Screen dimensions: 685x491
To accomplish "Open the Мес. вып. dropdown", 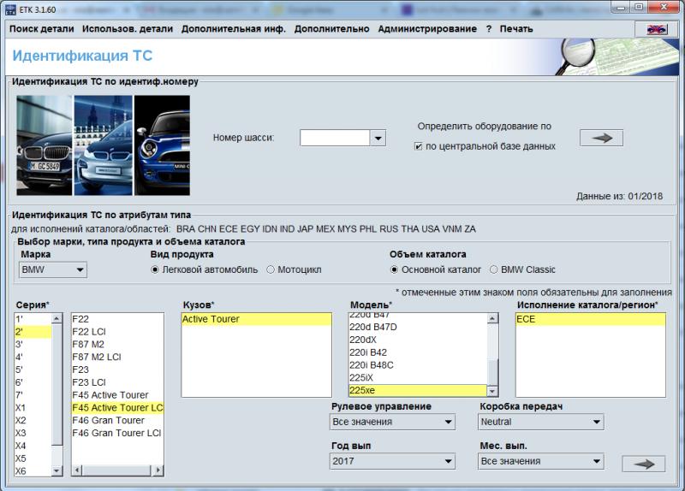I will pos(541,461).
